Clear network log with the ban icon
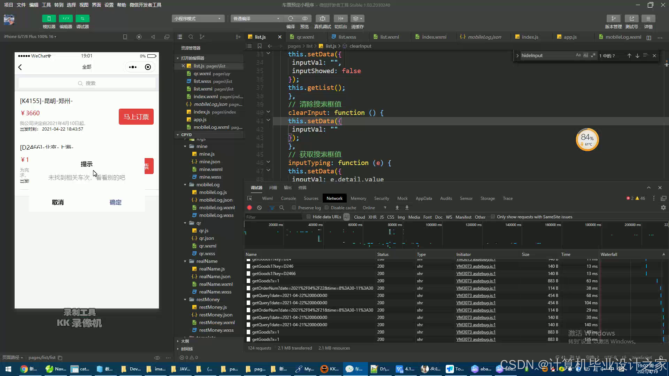This screenshot has height=376, width=669. [259, 208]
